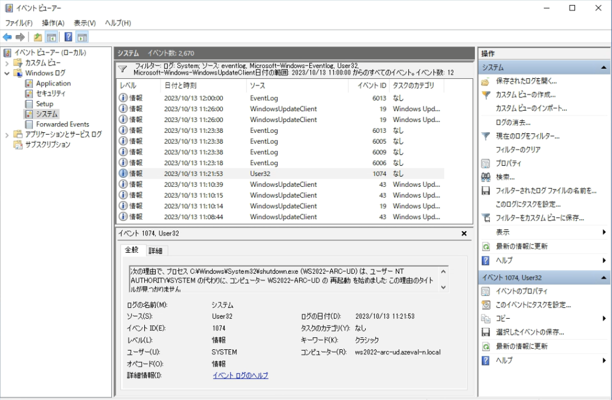612x400 pixels.
Task: Click the Save Selected Events disk icon
Action: click(485, 332)
